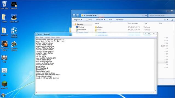Select the Minecraft grass block icon
Viewport: 175px width, 98px height.
coord(4,85)
